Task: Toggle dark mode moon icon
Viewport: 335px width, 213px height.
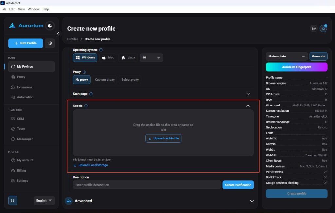Action: click(50, 26)
